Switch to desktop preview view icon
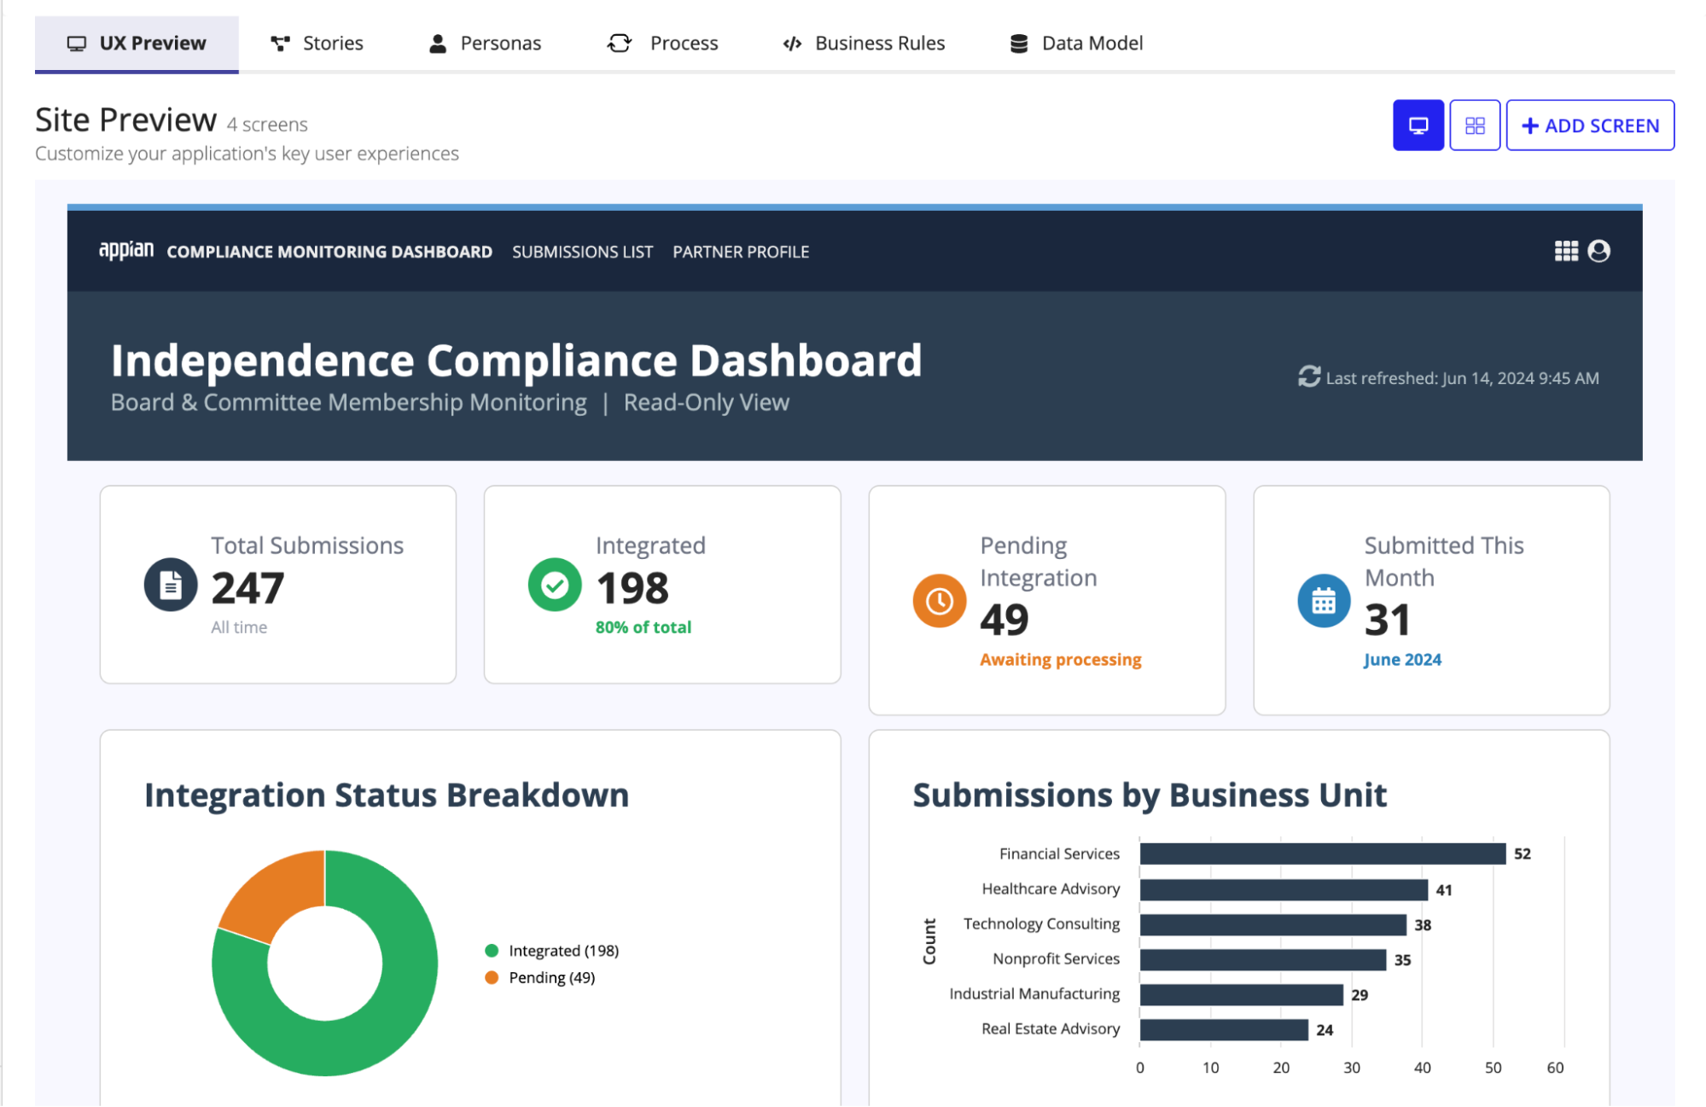 1418,125
